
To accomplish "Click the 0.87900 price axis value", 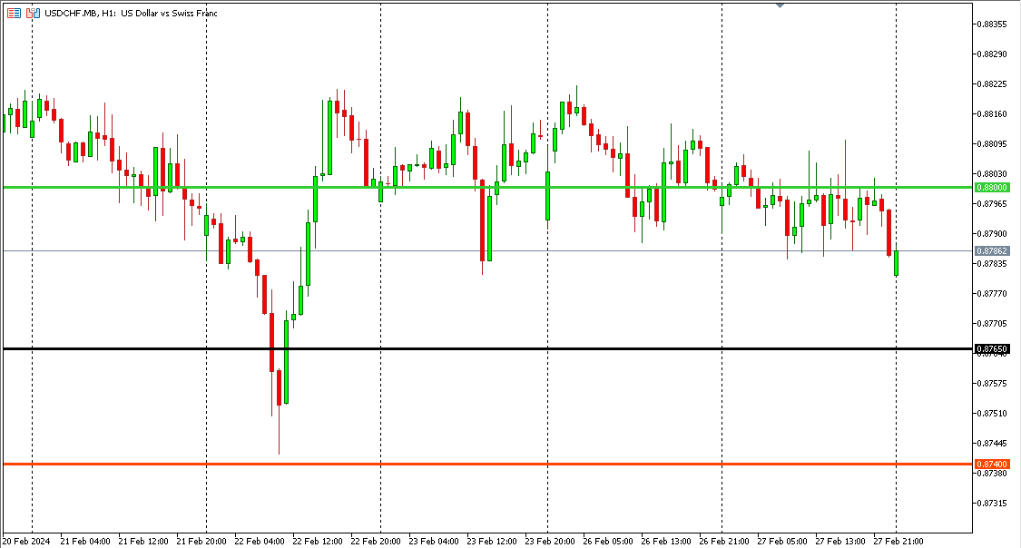I will coord(992,234).
